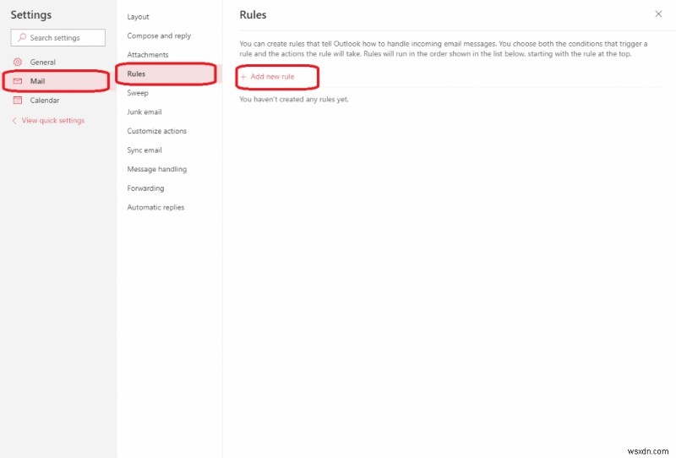Open Compose and reply settings
The width and height of the screenshot is (676, 458).
coord(159,35)
